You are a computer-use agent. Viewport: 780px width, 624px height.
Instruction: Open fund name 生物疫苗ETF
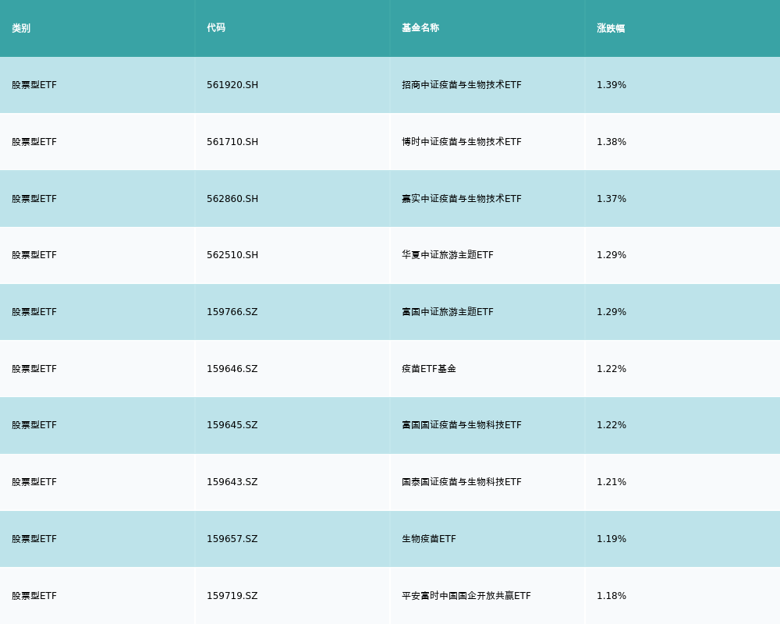point(429,539)
